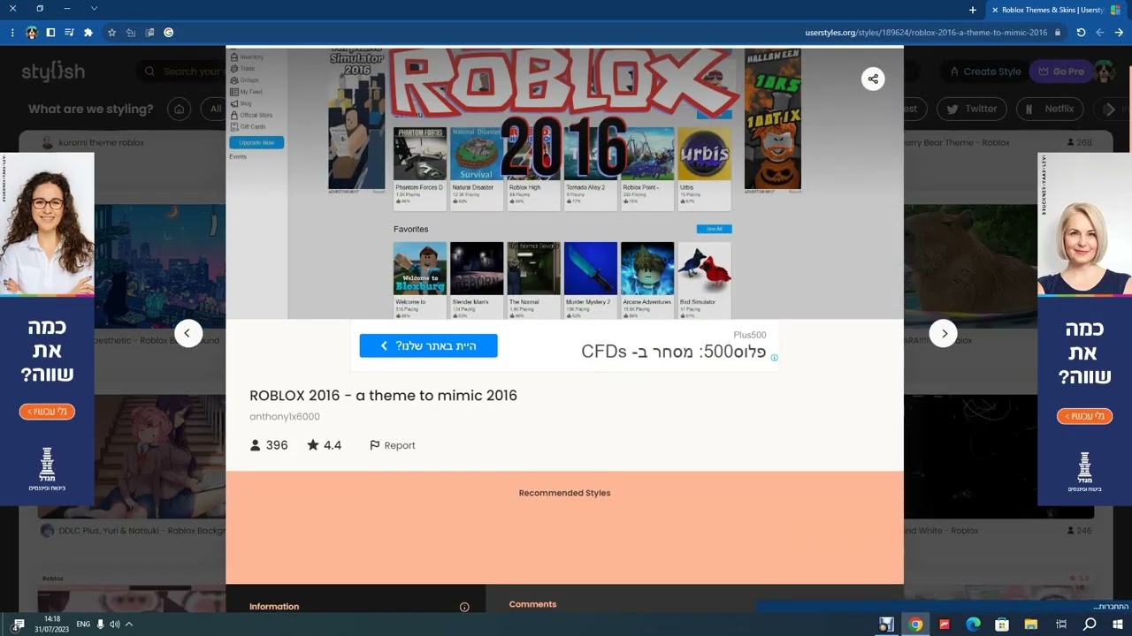Open the site lock info icon
The width and height of the screenshot is (1132, 636).
1057,33
